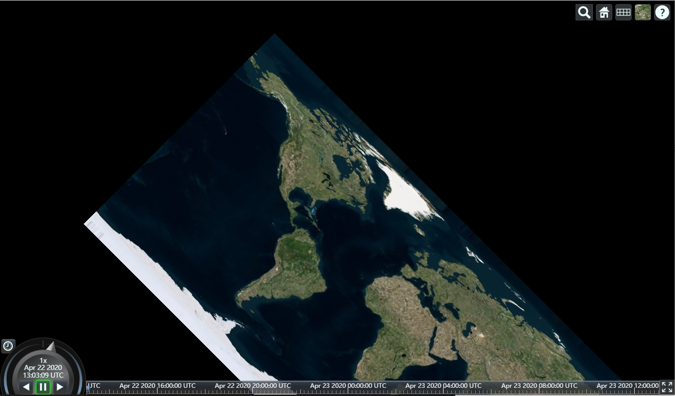The height and width of the screenshot is (396, 675).
Task: Click the animation date display Apr 22 2020
Action: pyautogui.click(x=43, y=367)
